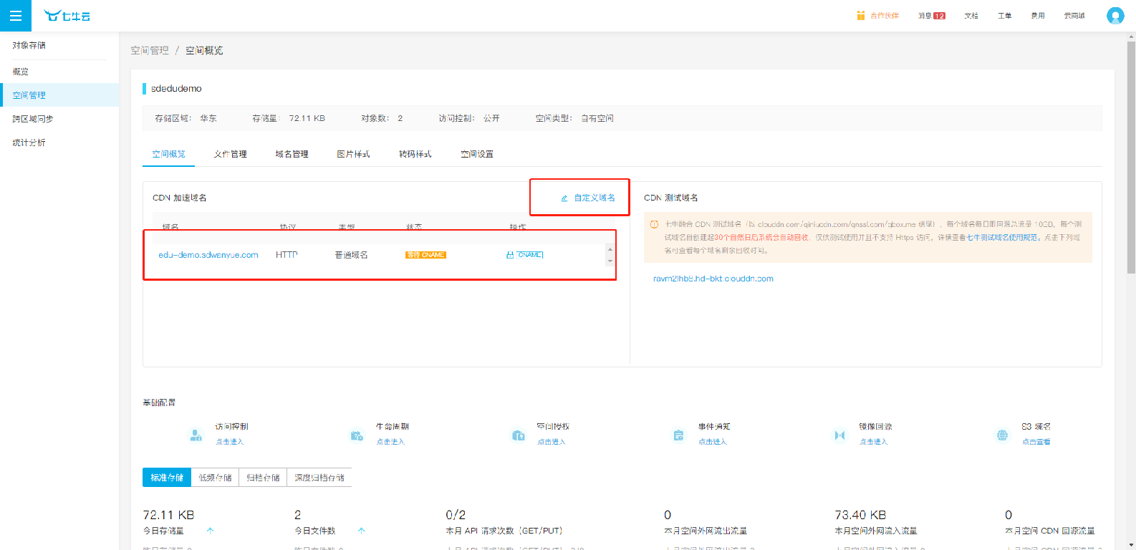1136x550 pixels.
Task: Click 点击查看 under S3 域名
Action: tap(1036, 442)
